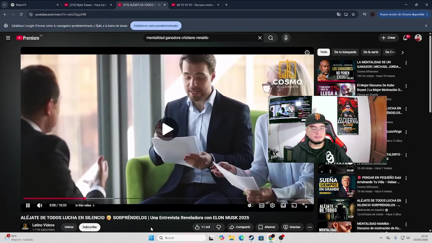432x243 pixels.
Task: Open 'LA MENTALIDAD DE UN GANADOR' title
Action: (x=379, y=64)
